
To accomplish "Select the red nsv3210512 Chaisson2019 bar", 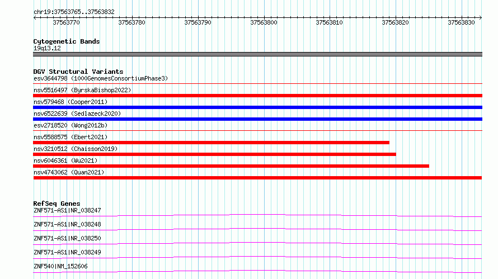I will (214, 154).
